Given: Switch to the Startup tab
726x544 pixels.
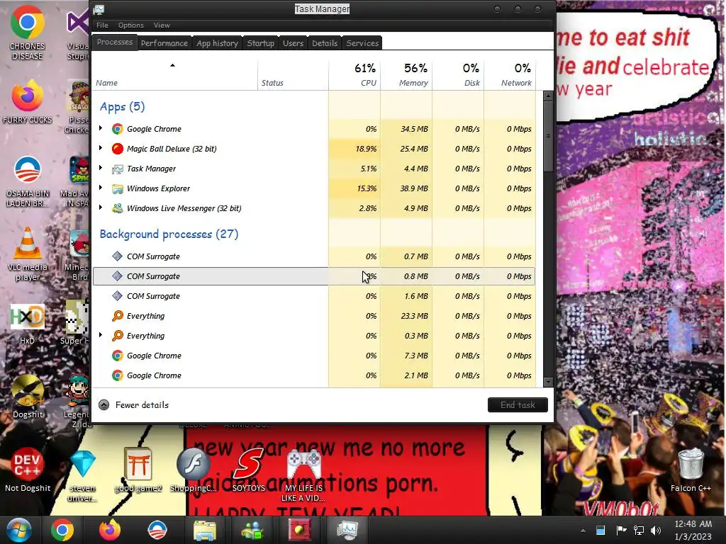Looking at the screenshot, I should tap(261, 43).
